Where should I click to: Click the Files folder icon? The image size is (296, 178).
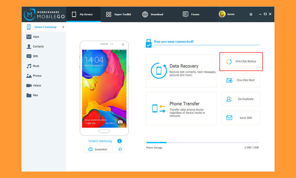[29, 95]
